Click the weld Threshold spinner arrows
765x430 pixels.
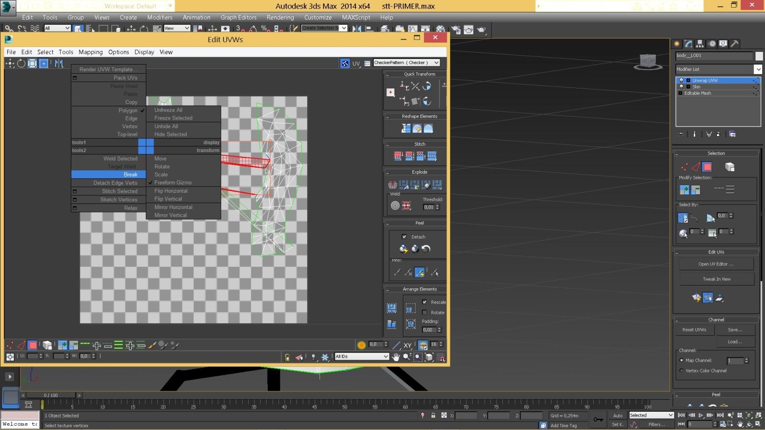point(437,207)
